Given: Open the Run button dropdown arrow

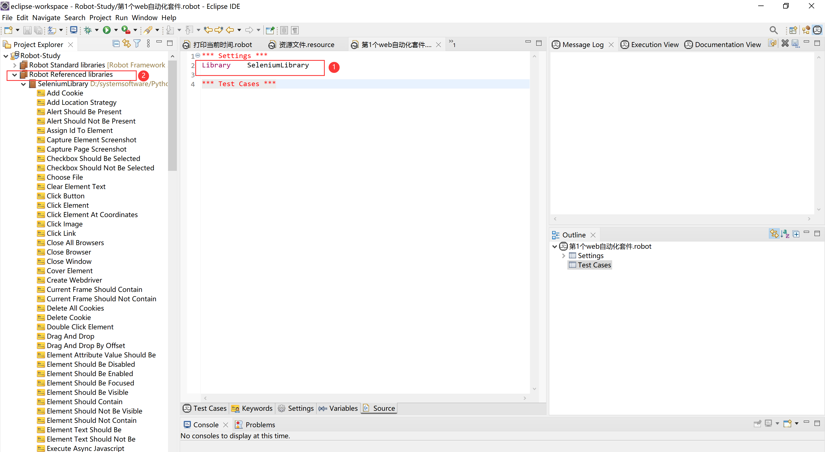Looking at the screenshot, I should 116,30.
